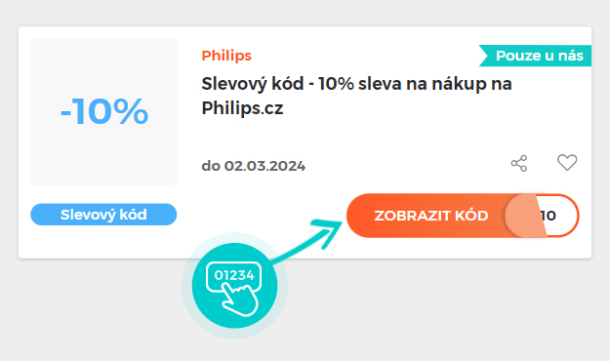Open the Philips brand link

[226, 56]
